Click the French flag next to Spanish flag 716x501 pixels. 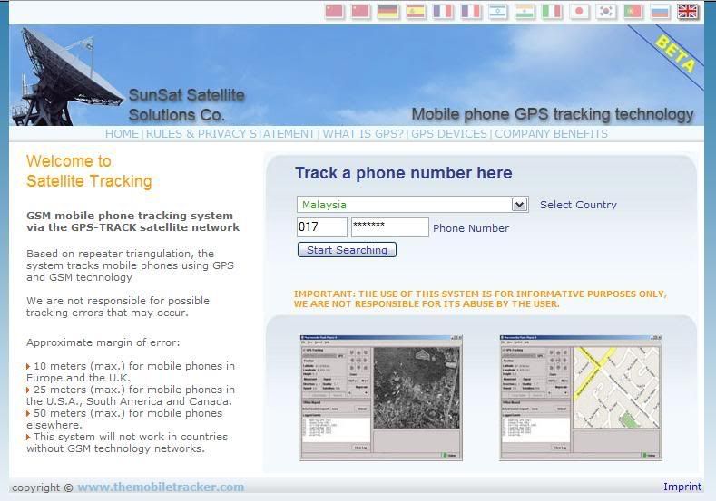pos(443,11)
